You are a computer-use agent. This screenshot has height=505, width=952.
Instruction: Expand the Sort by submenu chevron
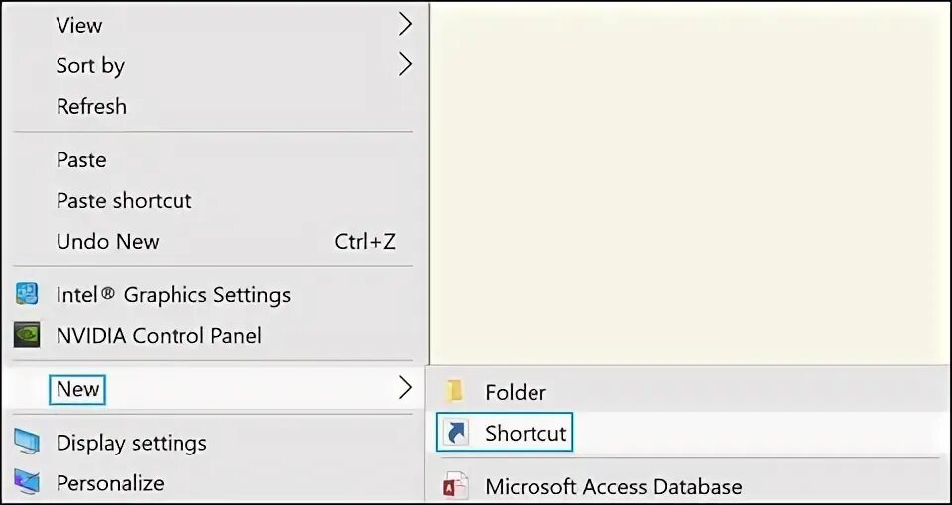pos(404,65)
